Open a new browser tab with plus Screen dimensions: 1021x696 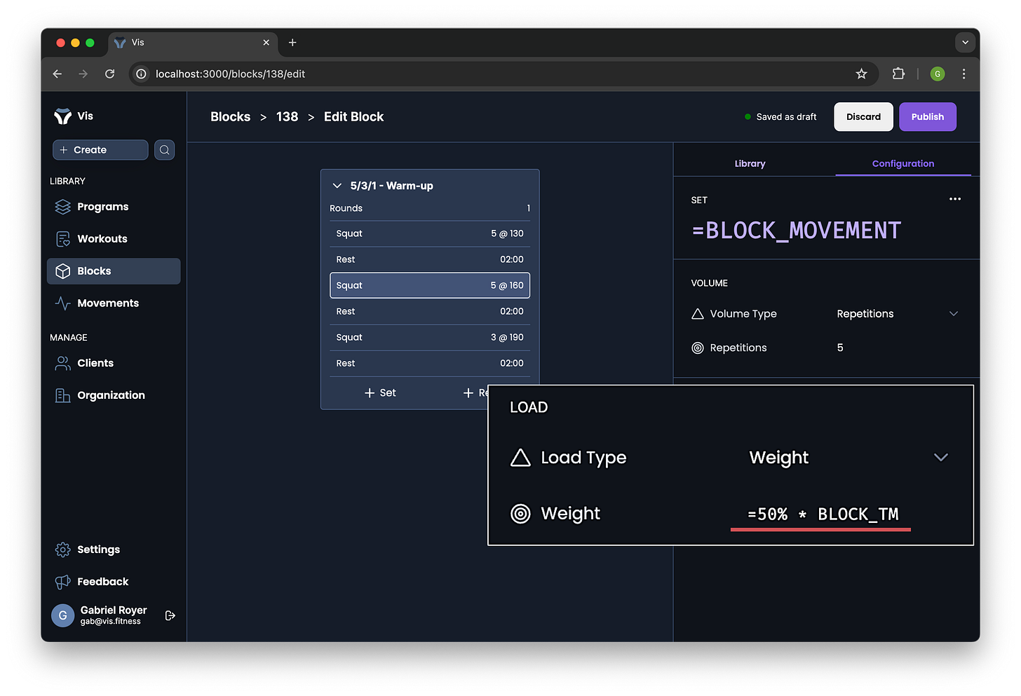292,43
